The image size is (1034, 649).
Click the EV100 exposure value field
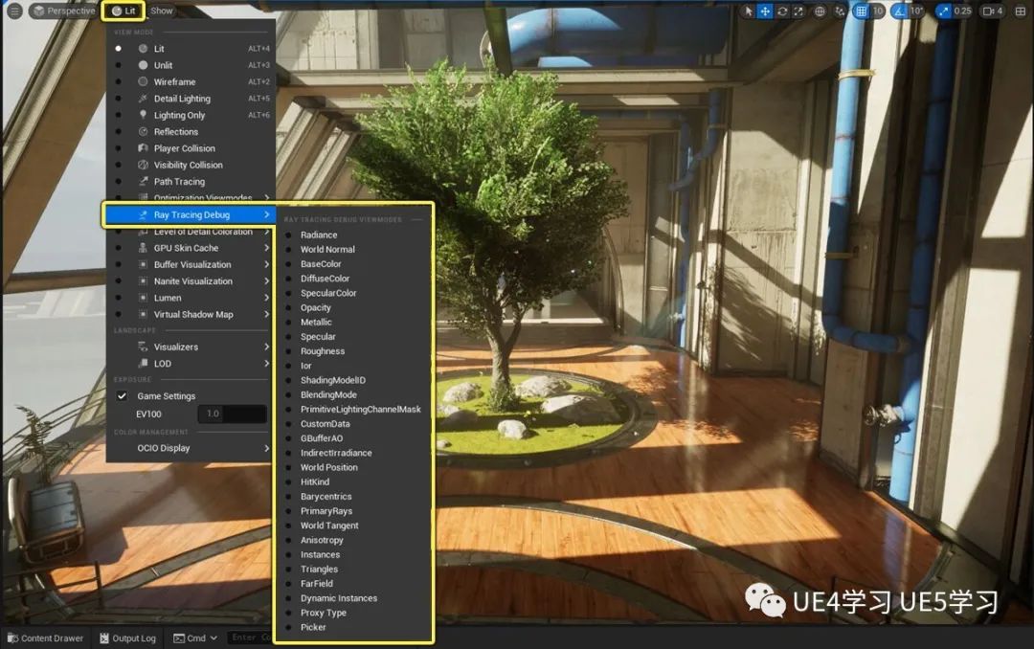(x=231, y=414)
